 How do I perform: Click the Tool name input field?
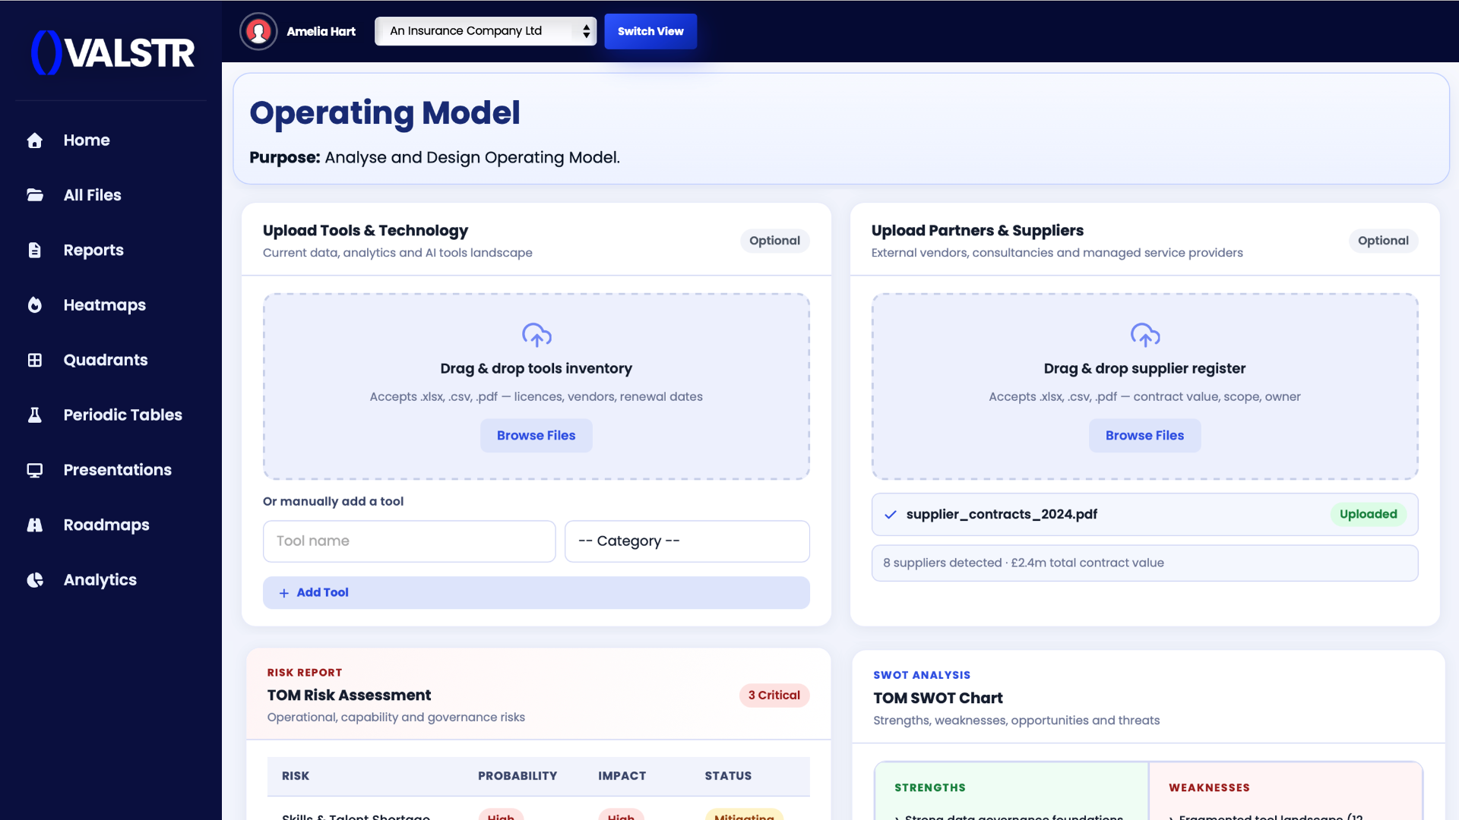410,541
